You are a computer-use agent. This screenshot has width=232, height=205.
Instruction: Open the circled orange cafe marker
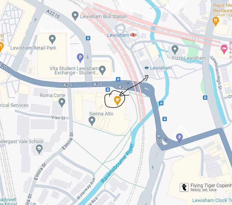click(117, 100)
